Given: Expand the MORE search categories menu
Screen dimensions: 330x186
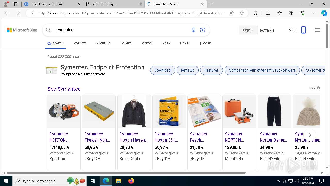Looking at the screenshot, I should [205, 43].
